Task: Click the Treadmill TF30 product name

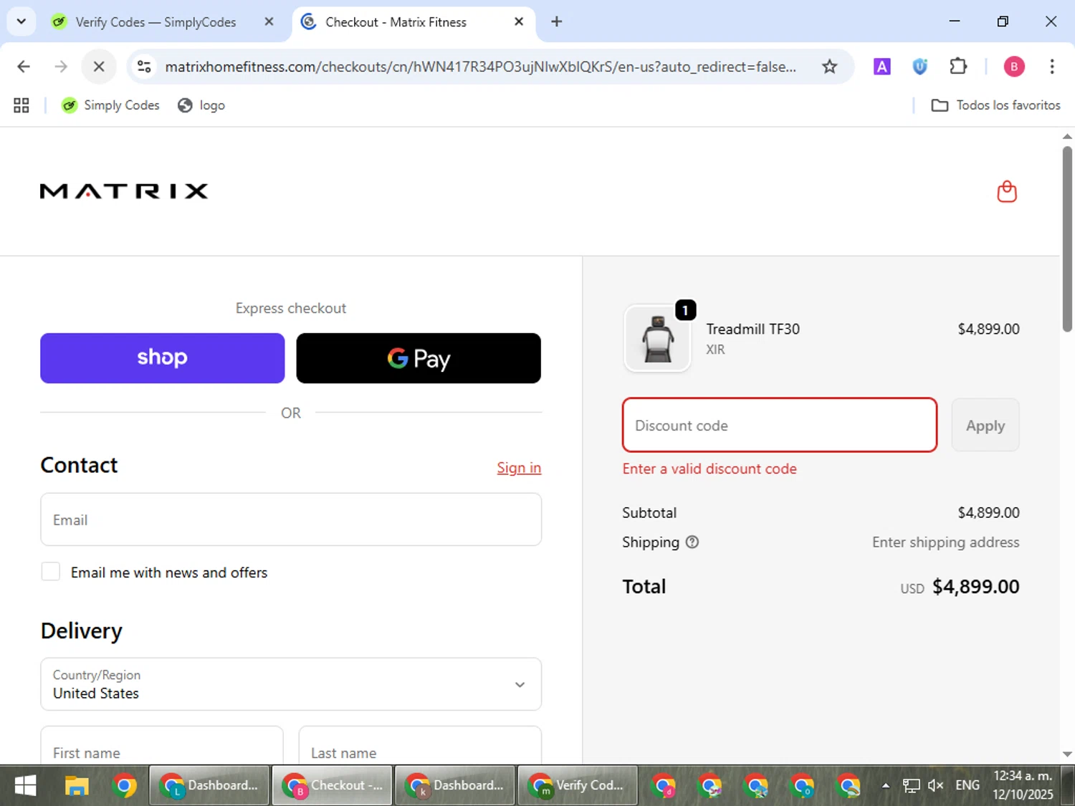Action: (752, 329)
